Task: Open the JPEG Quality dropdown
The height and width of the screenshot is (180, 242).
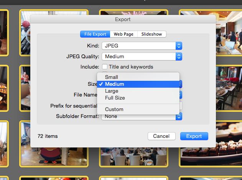Action: (x=142, y=57)
